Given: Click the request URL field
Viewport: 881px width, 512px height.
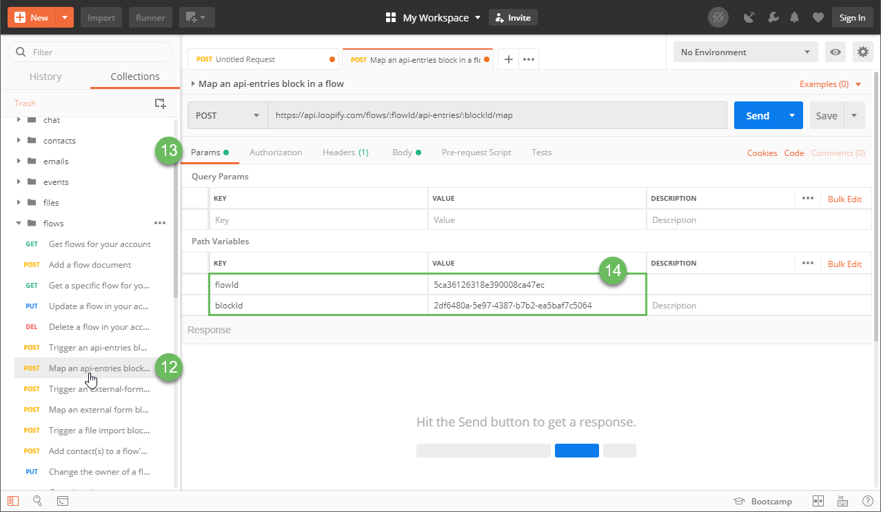Looking at the screenshot, I should coord(497,115).
